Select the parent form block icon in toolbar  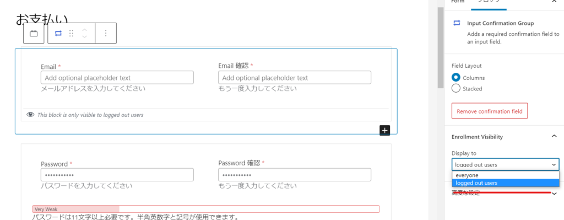coord(34,33)
